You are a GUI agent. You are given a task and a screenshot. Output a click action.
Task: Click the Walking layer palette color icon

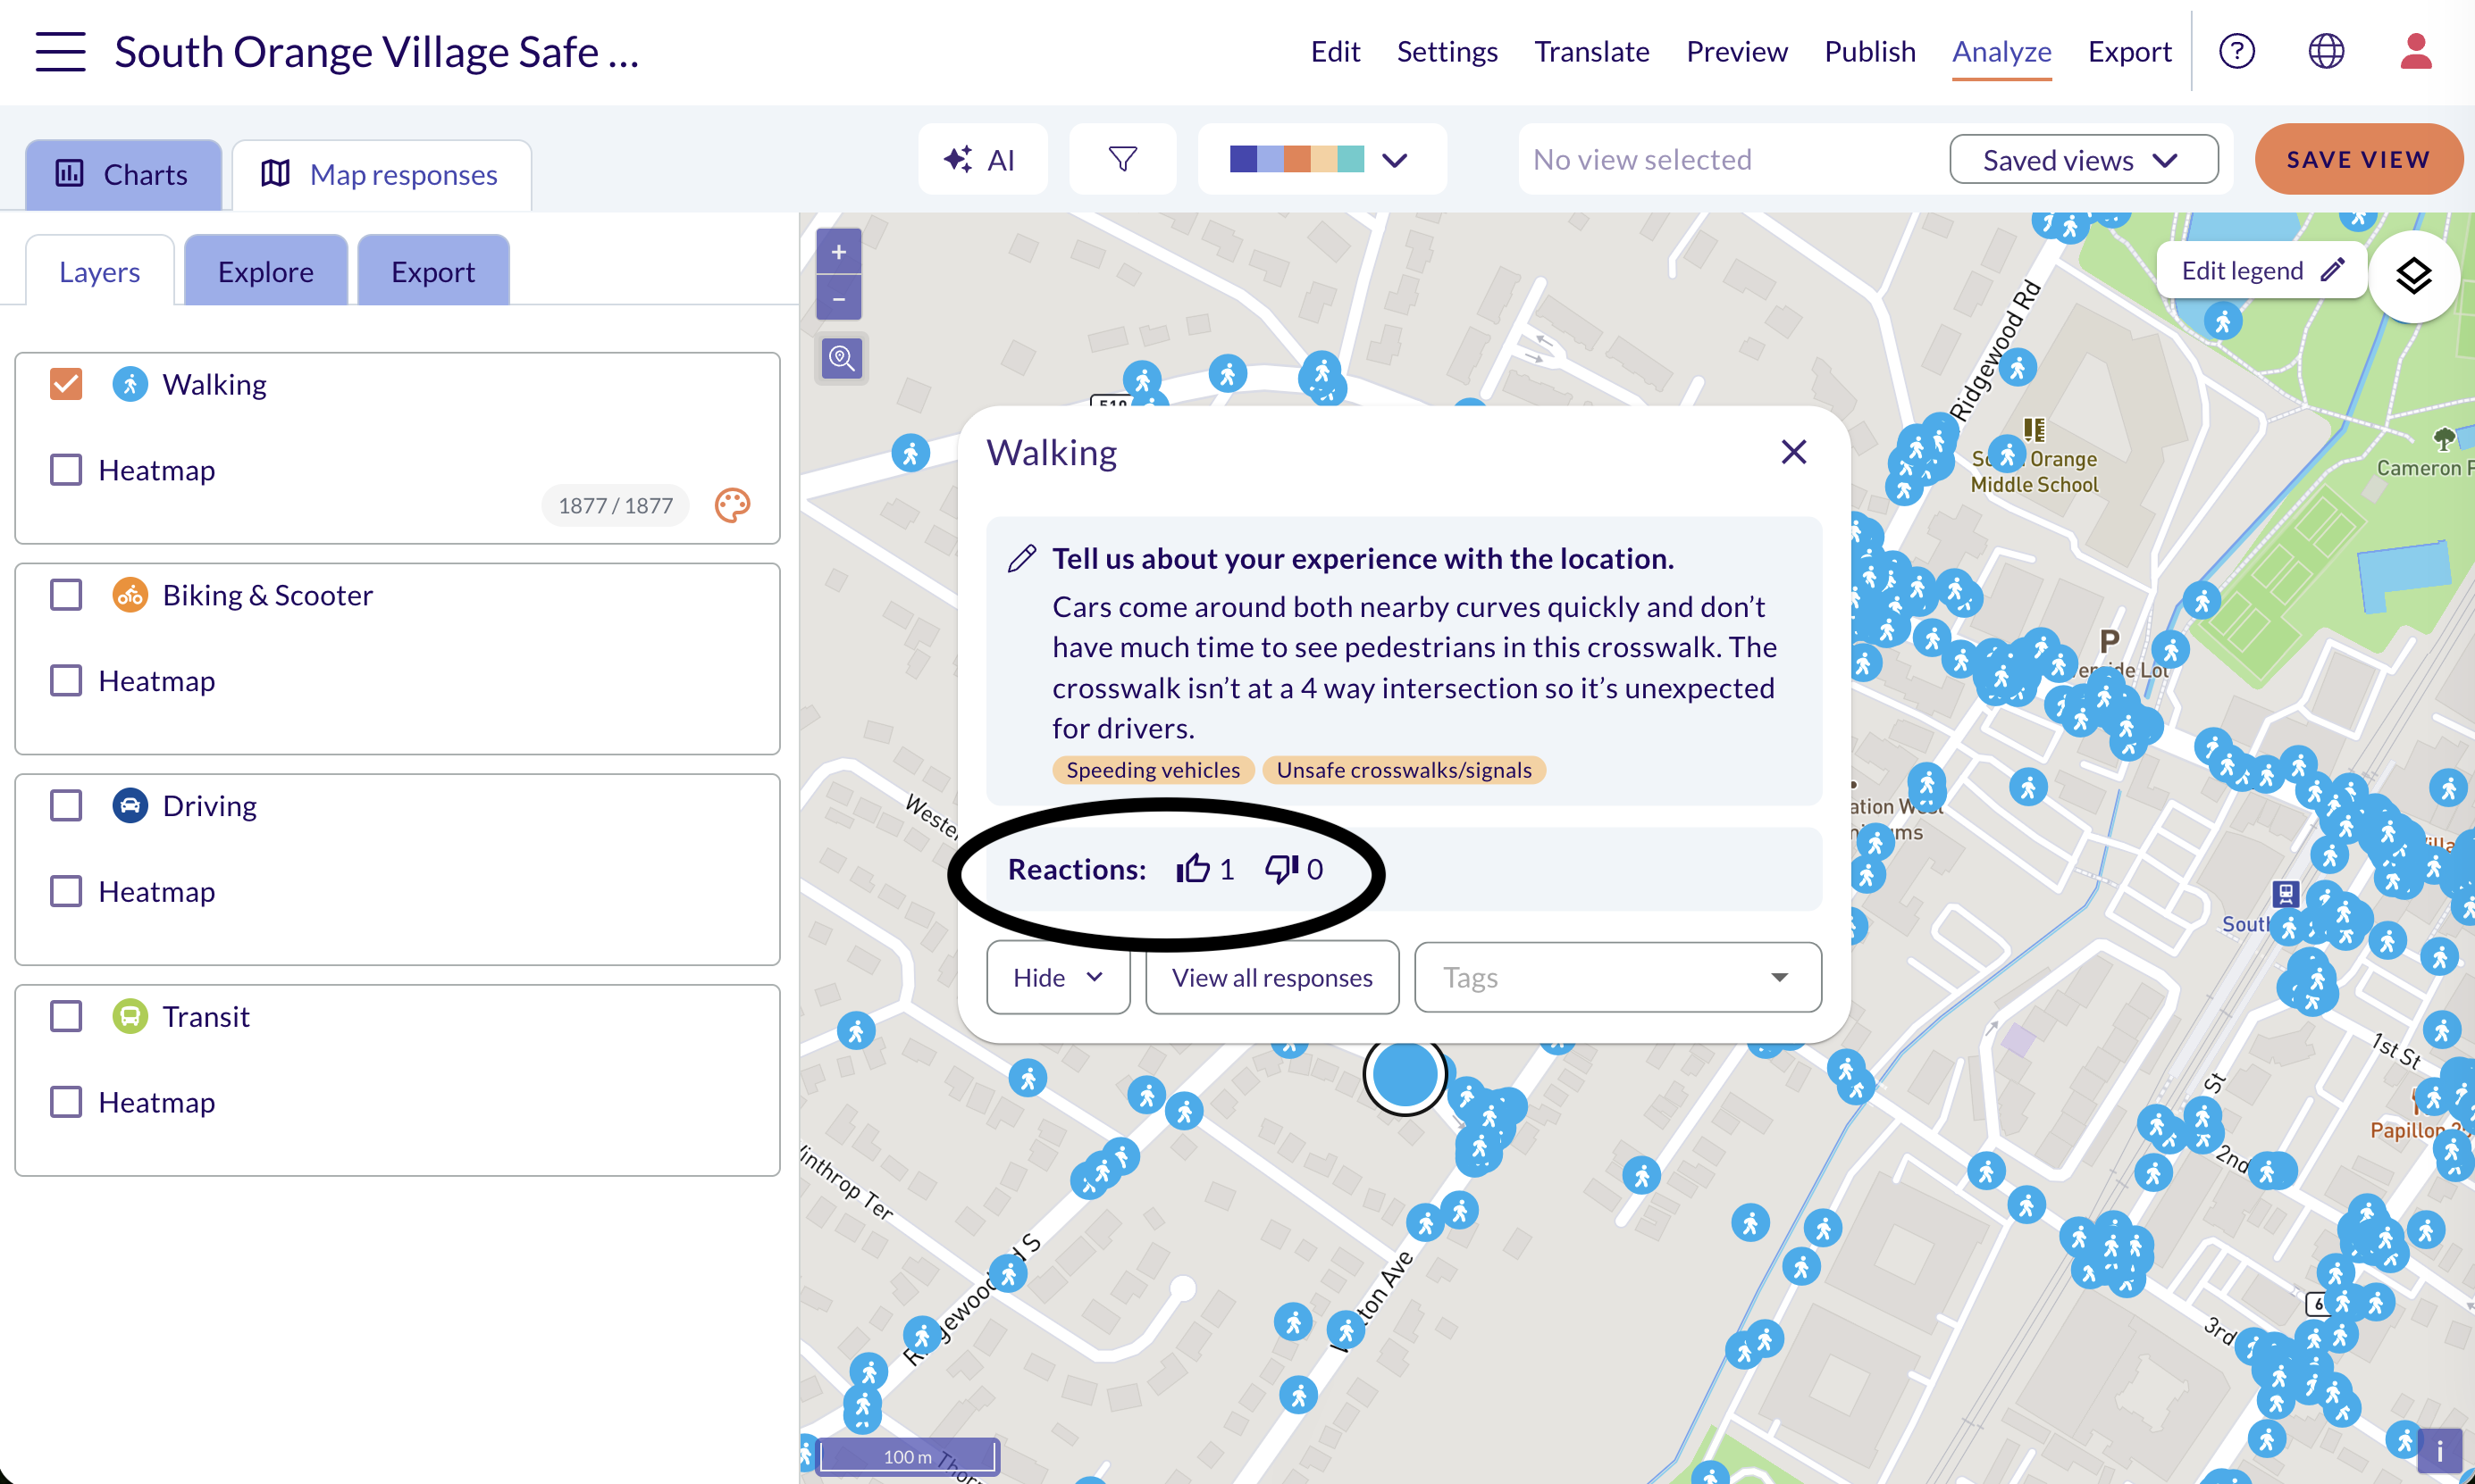coord(733,505)
